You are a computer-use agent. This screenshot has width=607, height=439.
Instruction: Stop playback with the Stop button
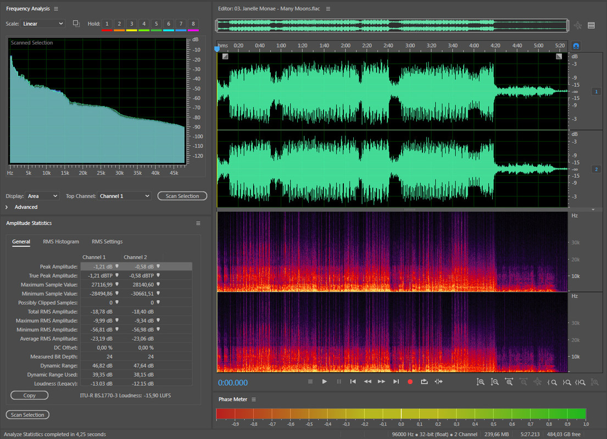pyautogui.click(x=310, y=381)
